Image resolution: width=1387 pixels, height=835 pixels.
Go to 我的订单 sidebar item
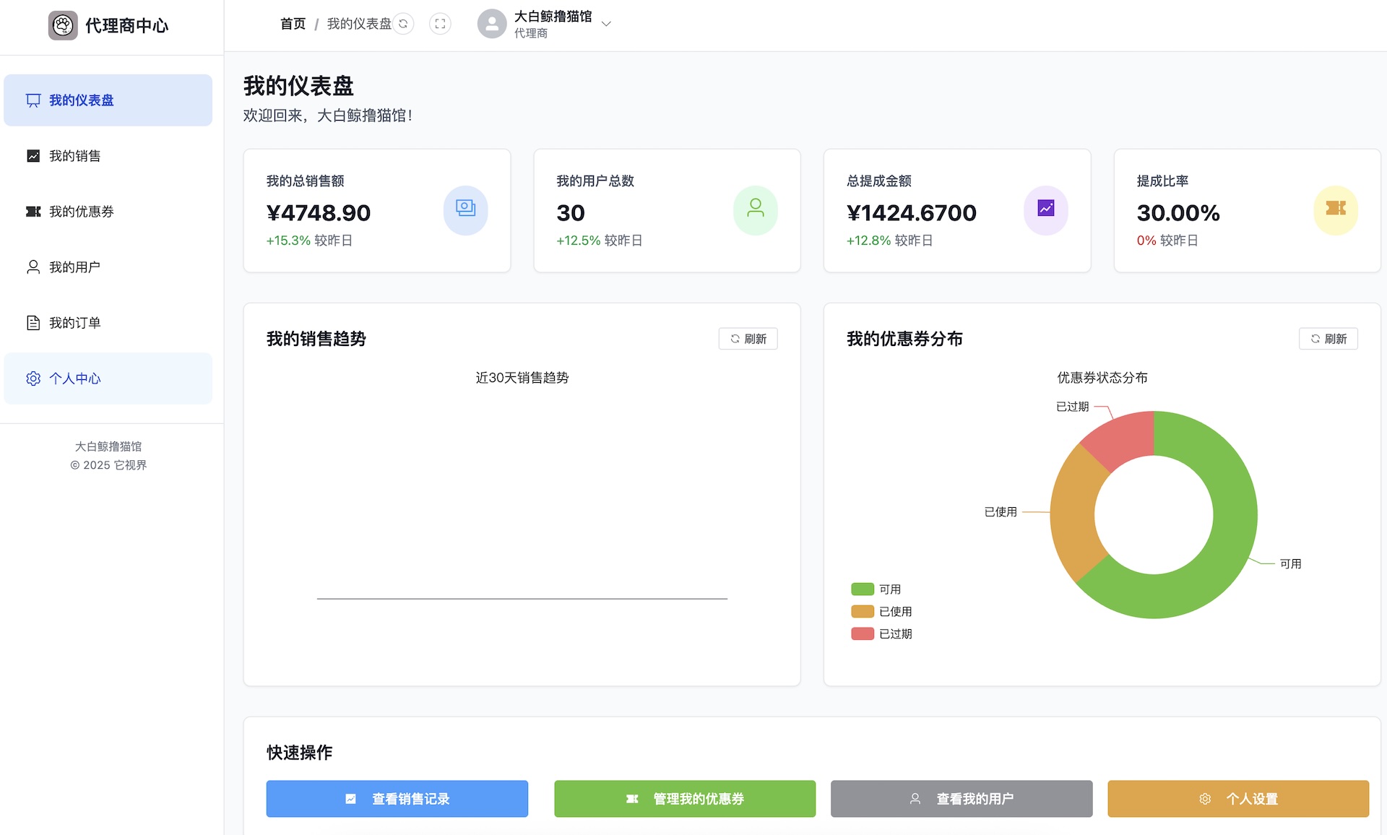point(75,323)
